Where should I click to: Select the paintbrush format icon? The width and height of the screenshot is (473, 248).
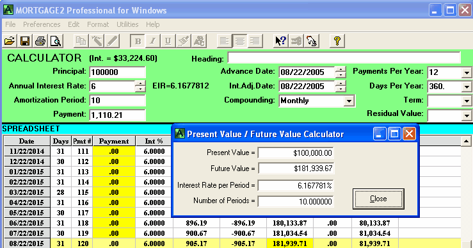point(184,41)
